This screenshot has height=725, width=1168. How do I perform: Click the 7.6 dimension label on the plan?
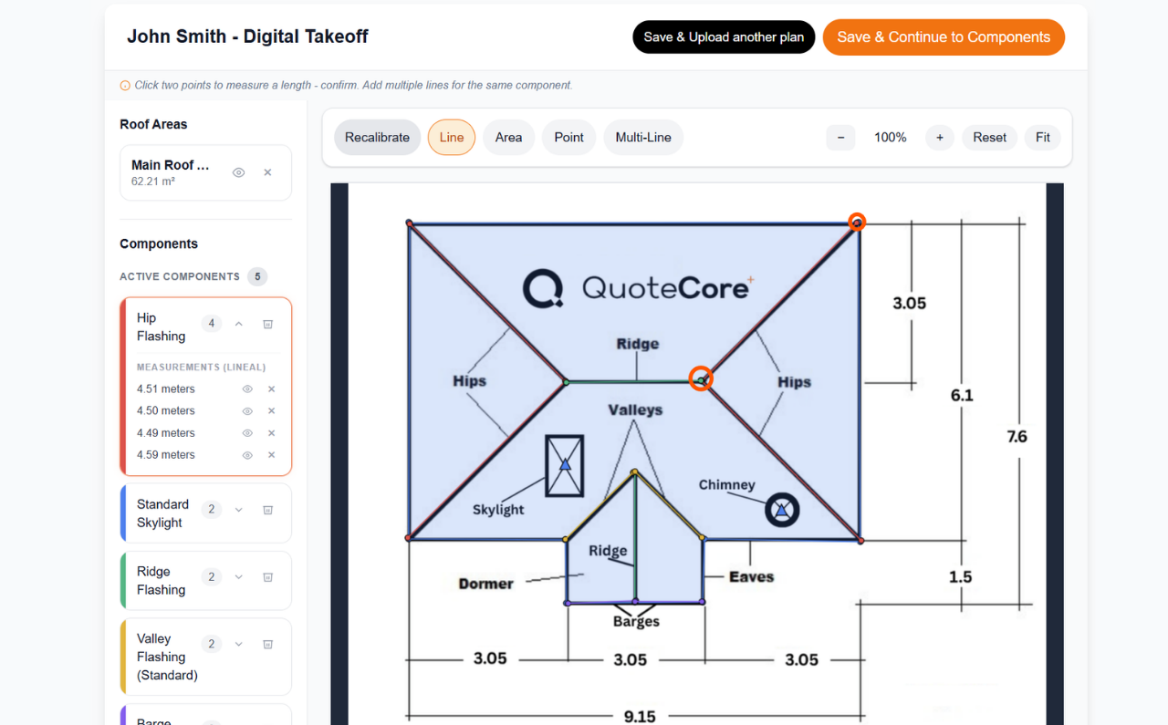pyautogui.click(x=1017, y=437)
